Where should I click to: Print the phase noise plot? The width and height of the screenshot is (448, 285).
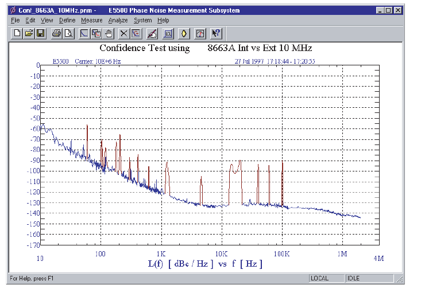pos(57,33)
